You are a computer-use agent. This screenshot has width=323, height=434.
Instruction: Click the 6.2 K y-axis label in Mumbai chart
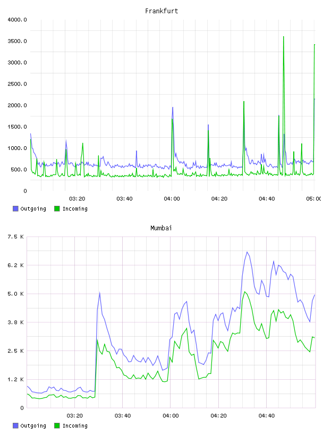(x=16, y=265)
